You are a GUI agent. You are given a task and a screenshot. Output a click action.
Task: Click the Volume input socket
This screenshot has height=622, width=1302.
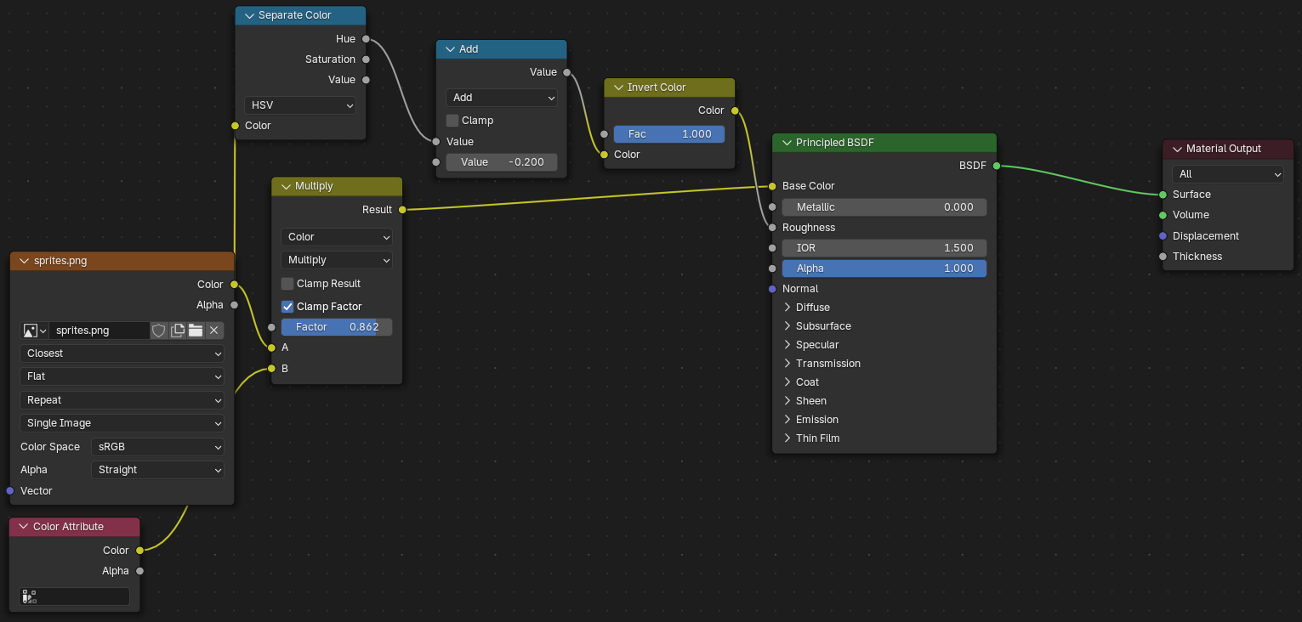(x=1163, y=215)
